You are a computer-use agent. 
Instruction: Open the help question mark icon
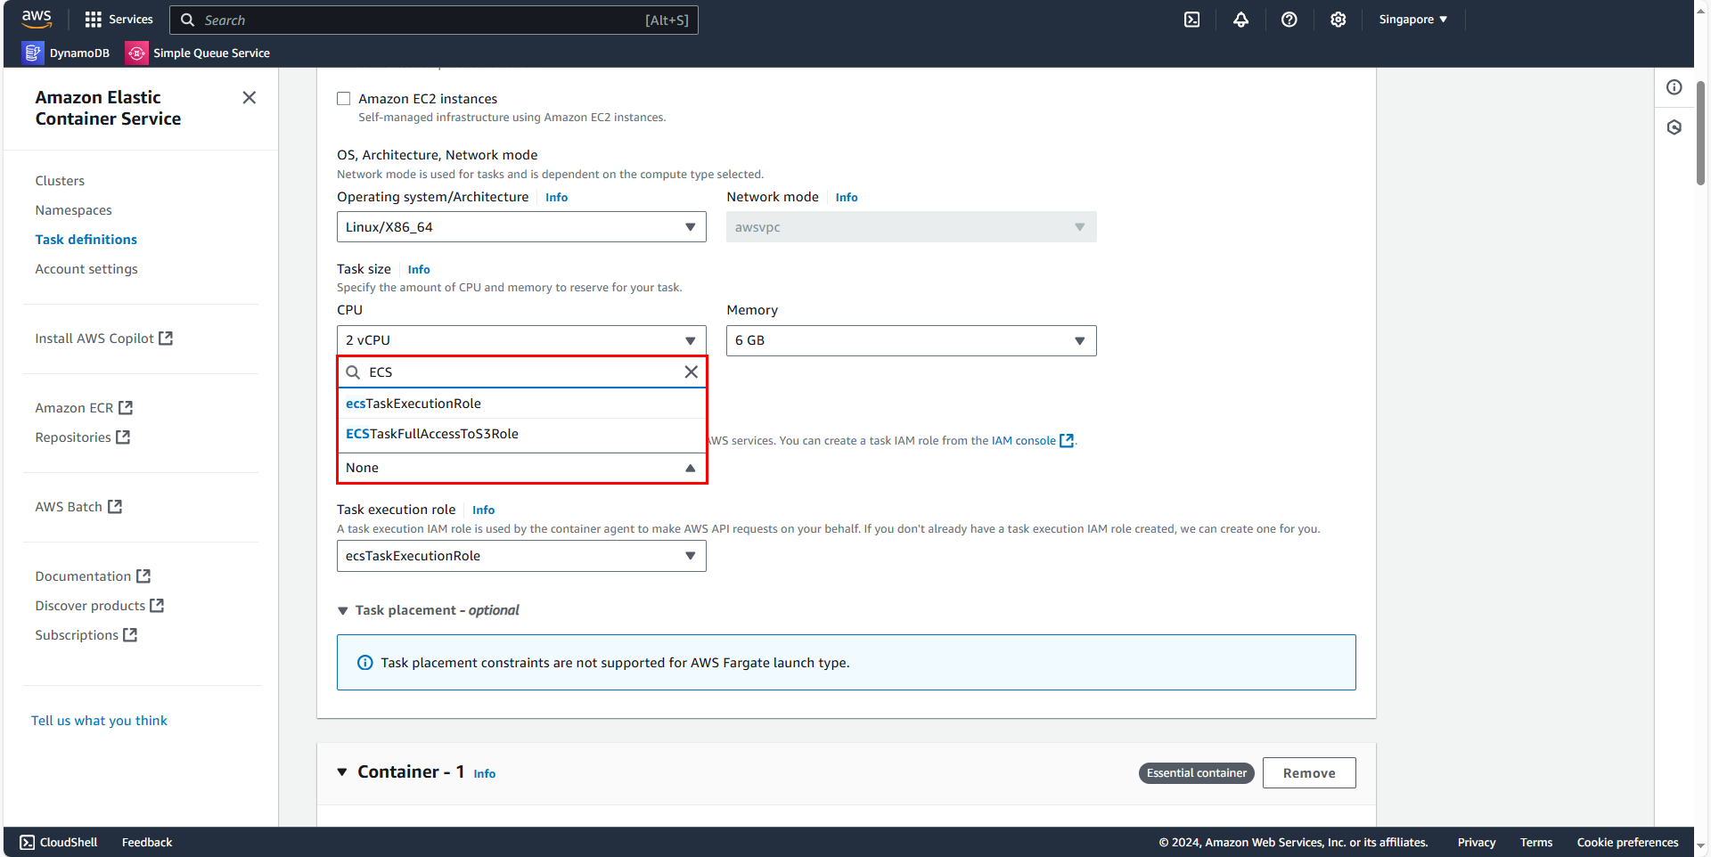click(x=1289, y=20)
